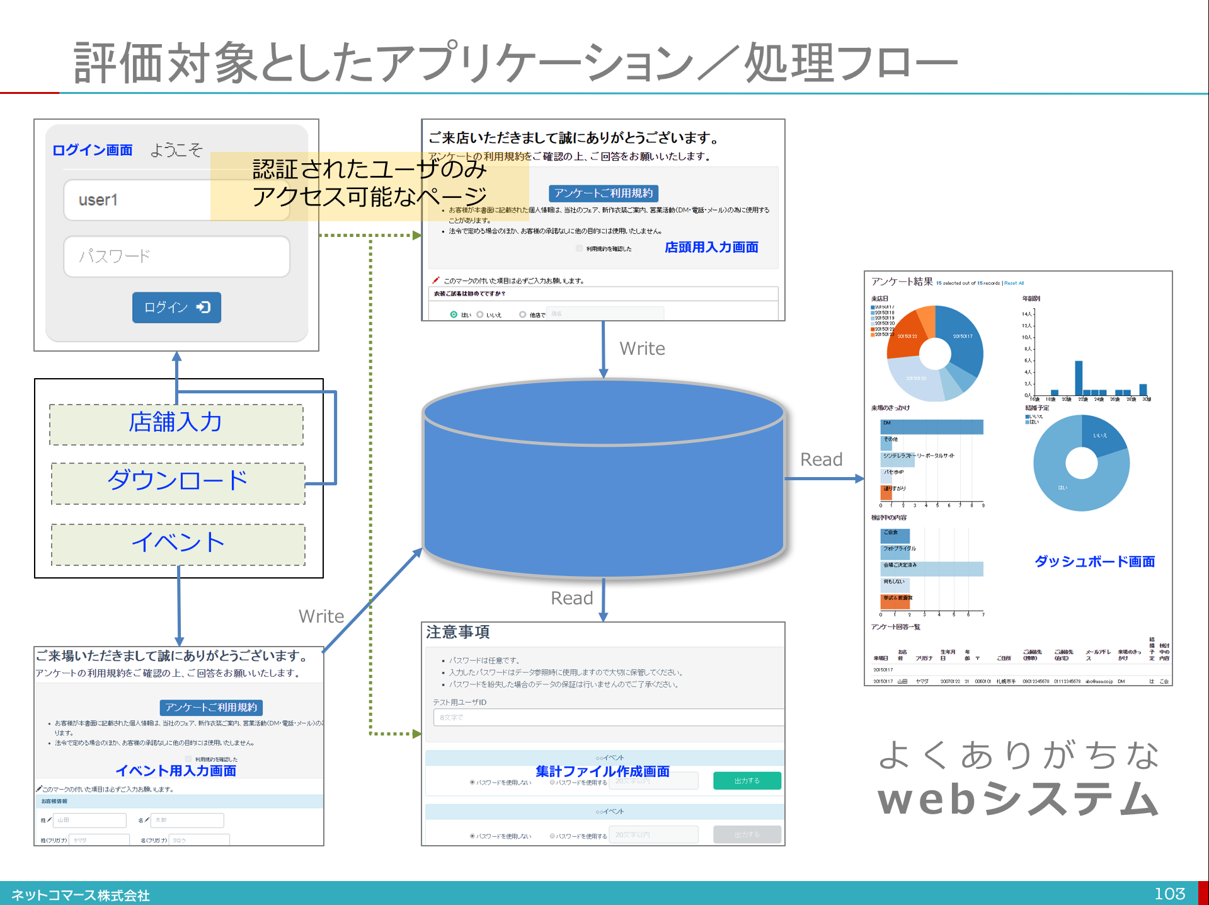Click the Reset All link on dashboard
1209x905 pixels.
click(1014, 283)
